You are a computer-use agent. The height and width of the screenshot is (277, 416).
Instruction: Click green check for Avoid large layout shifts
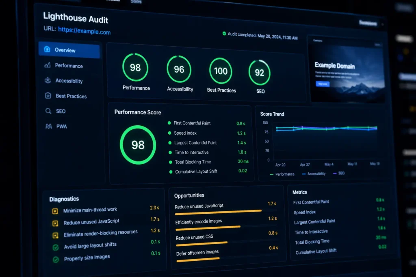pyautogui.click(x=55, y=247)
